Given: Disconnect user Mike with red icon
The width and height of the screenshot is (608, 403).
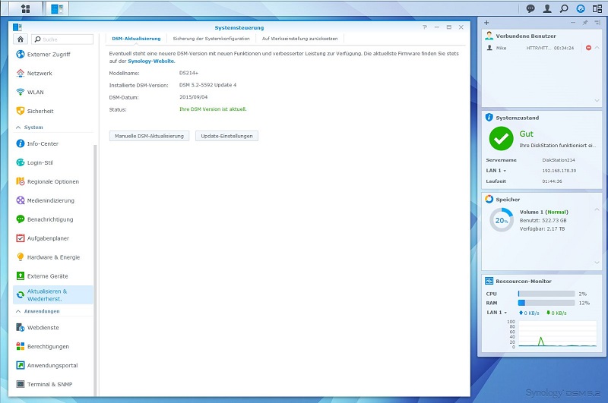Looking at the screenshot, I should point(588,48).
